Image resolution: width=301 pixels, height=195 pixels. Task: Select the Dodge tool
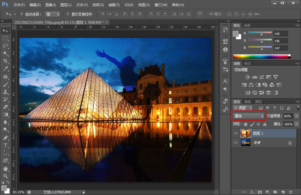(x=5, y=130)
